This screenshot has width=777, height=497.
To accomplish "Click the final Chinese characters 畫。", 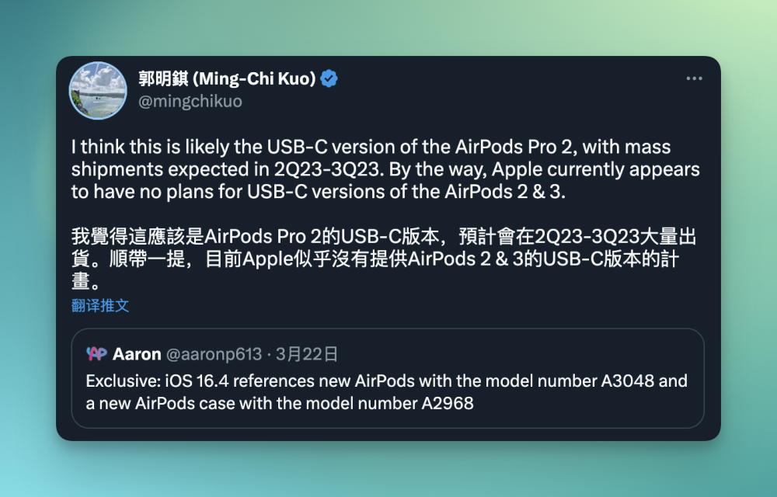I will pos(86,281).
